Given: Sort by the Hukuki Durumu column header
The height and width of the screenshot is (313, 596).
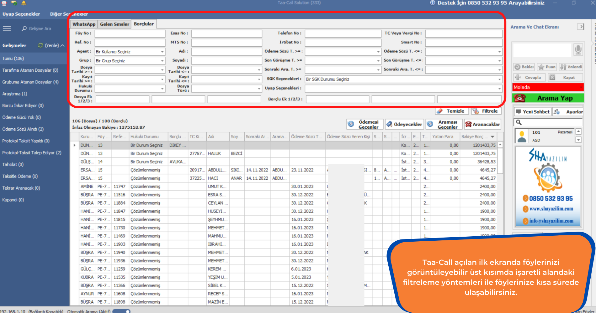Looking at the screenshot, I should pos(148,137).
